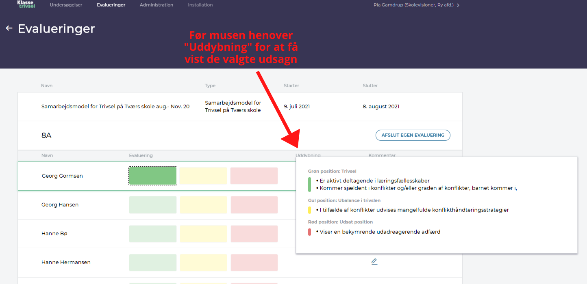Open the Evalueringer menu item
The height and width of the screenshot is (284, 587).
[x=111, y=5]
